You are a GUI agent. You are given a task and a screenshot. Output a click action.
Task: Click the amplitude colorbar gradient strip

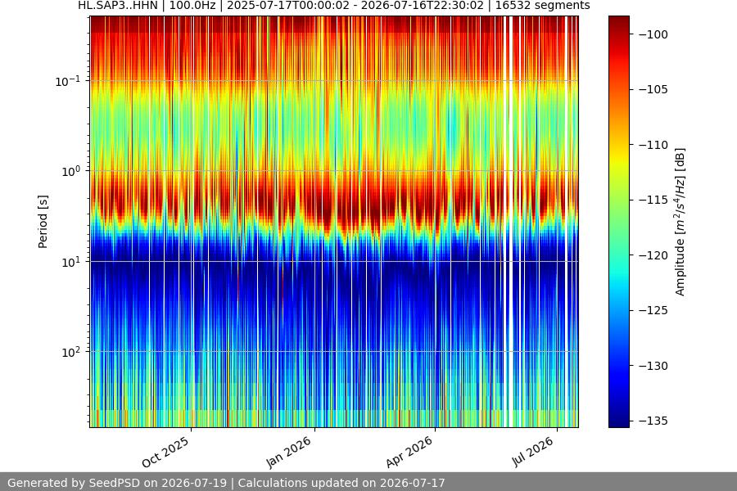[618, 222]
